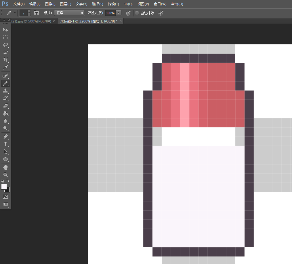Image resolution: width=292 pixels, height=264 pixels.
Task: Toggle Quick Mask mode
Action: (x=5, y=197)
